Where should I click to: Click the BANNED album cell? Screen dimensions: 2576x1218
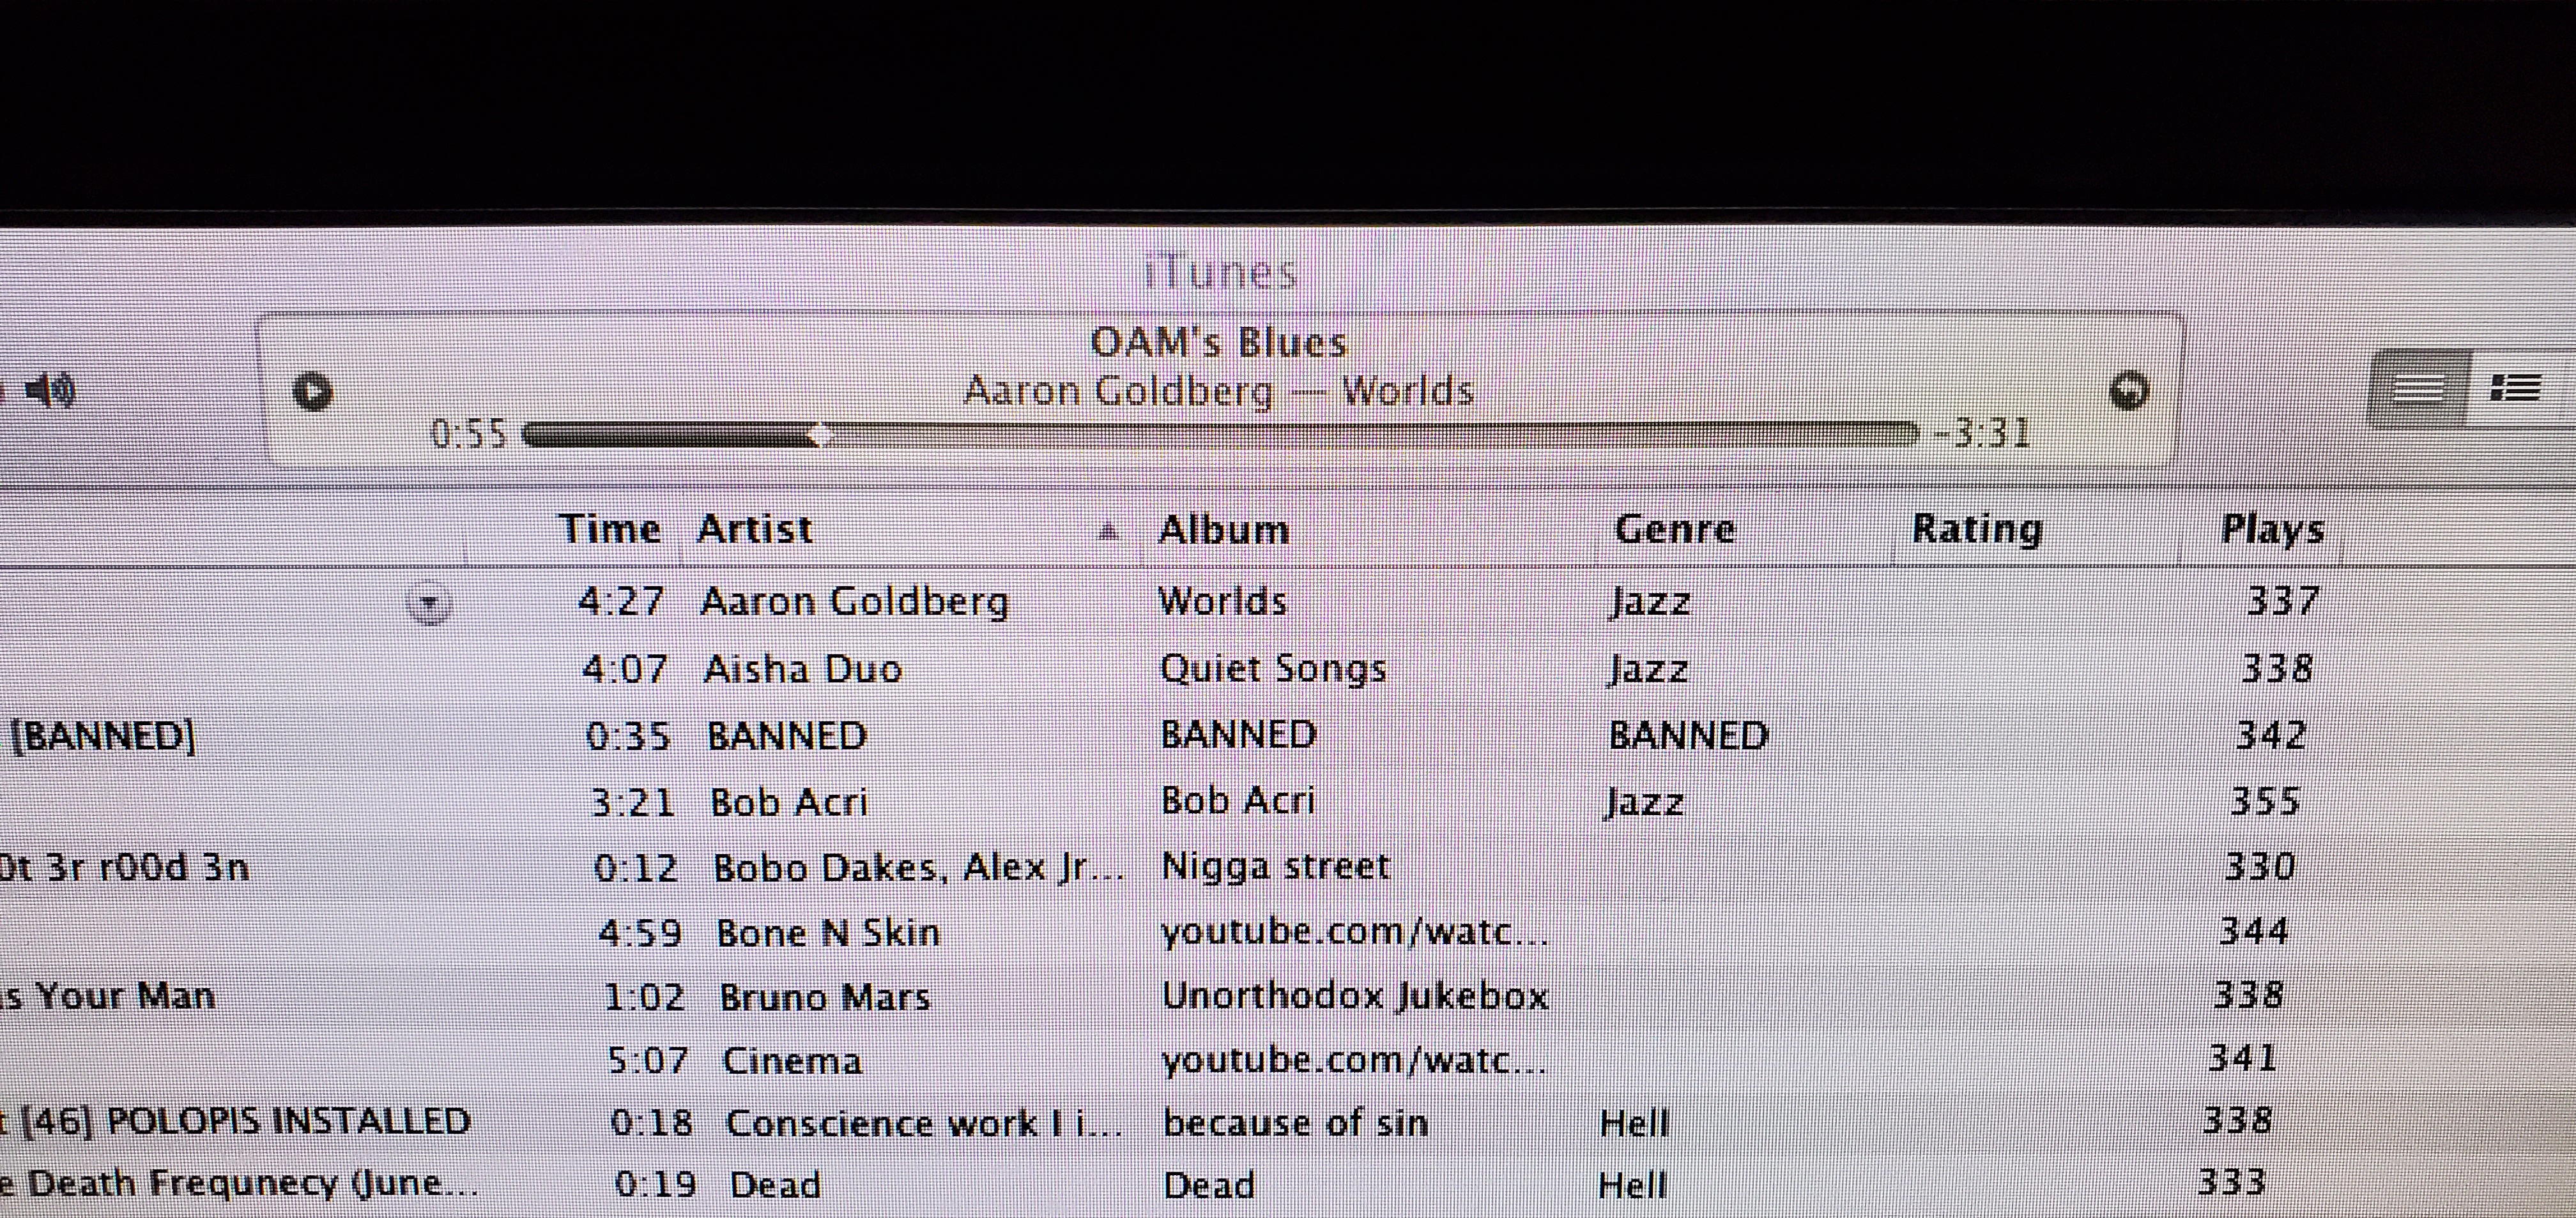tap(1238, 734)
